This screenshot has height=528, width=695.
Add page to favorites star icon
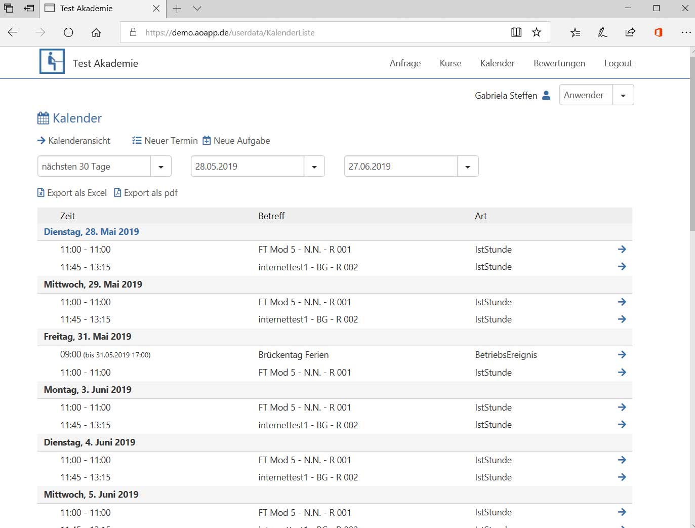(537, 32)
